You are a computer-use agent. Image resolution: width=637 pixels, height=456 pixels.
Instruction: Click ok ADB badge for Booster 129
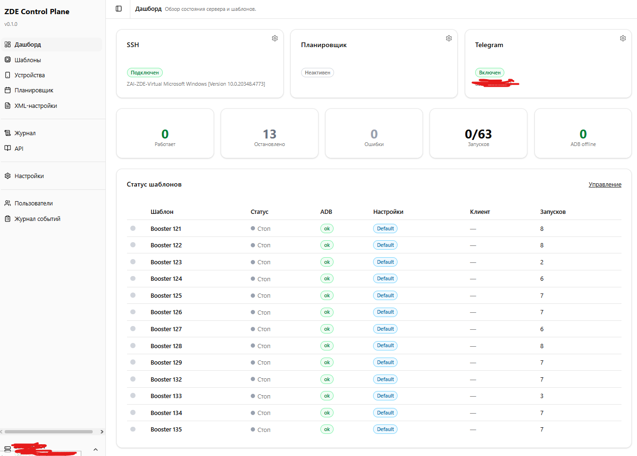(326, 362)
